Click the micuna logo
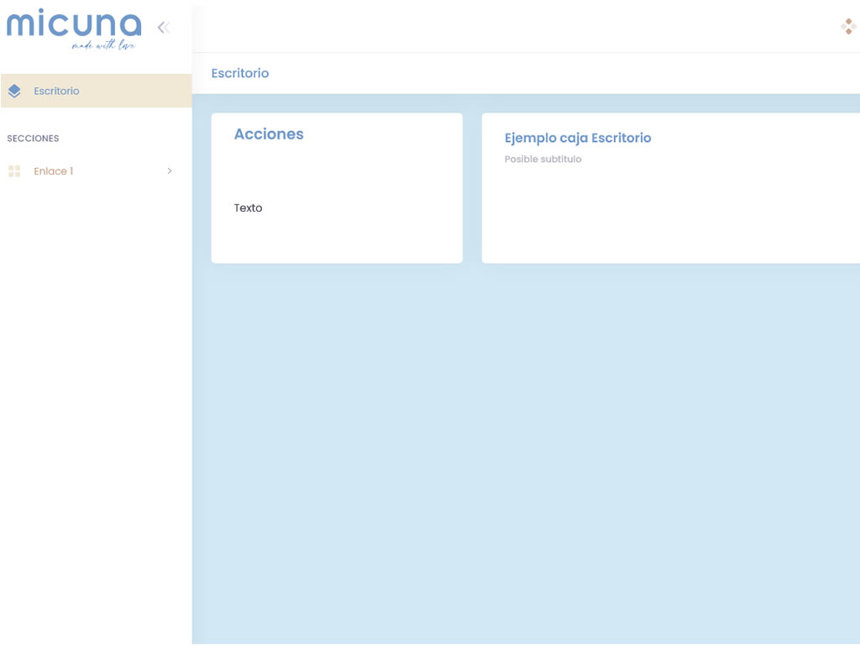This screenshot has width=860, height=645. point(74,24)
